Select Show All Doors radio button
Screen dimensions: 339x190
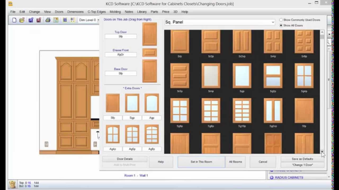[281, 25]
